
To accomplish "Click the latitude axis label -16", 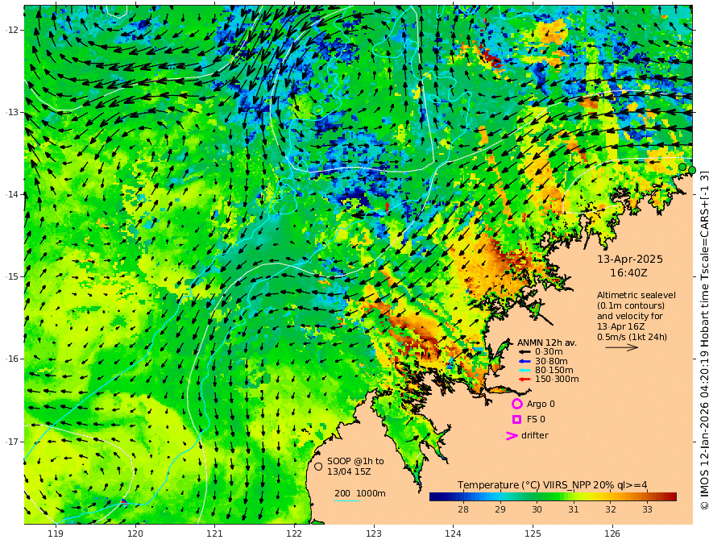I will [x=12, y=359].
